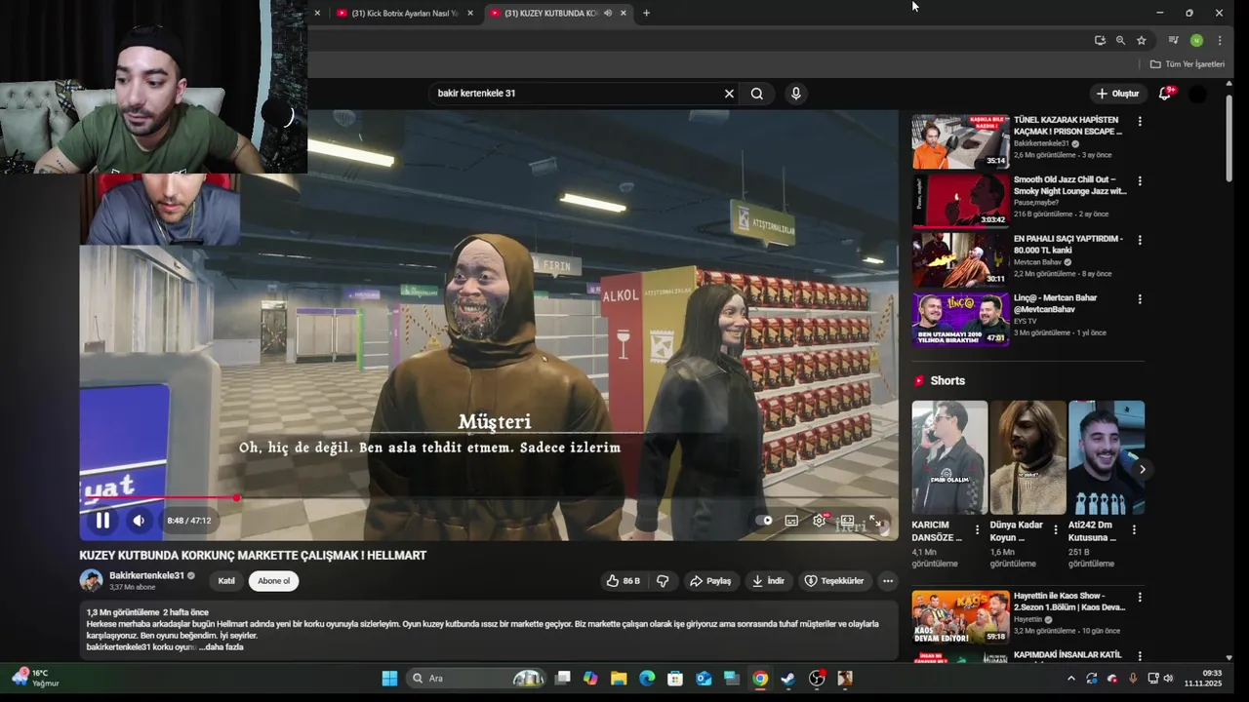Bookmark this page with the star
This screenshot has height=702, width=1249.
tap(1142, 40)
